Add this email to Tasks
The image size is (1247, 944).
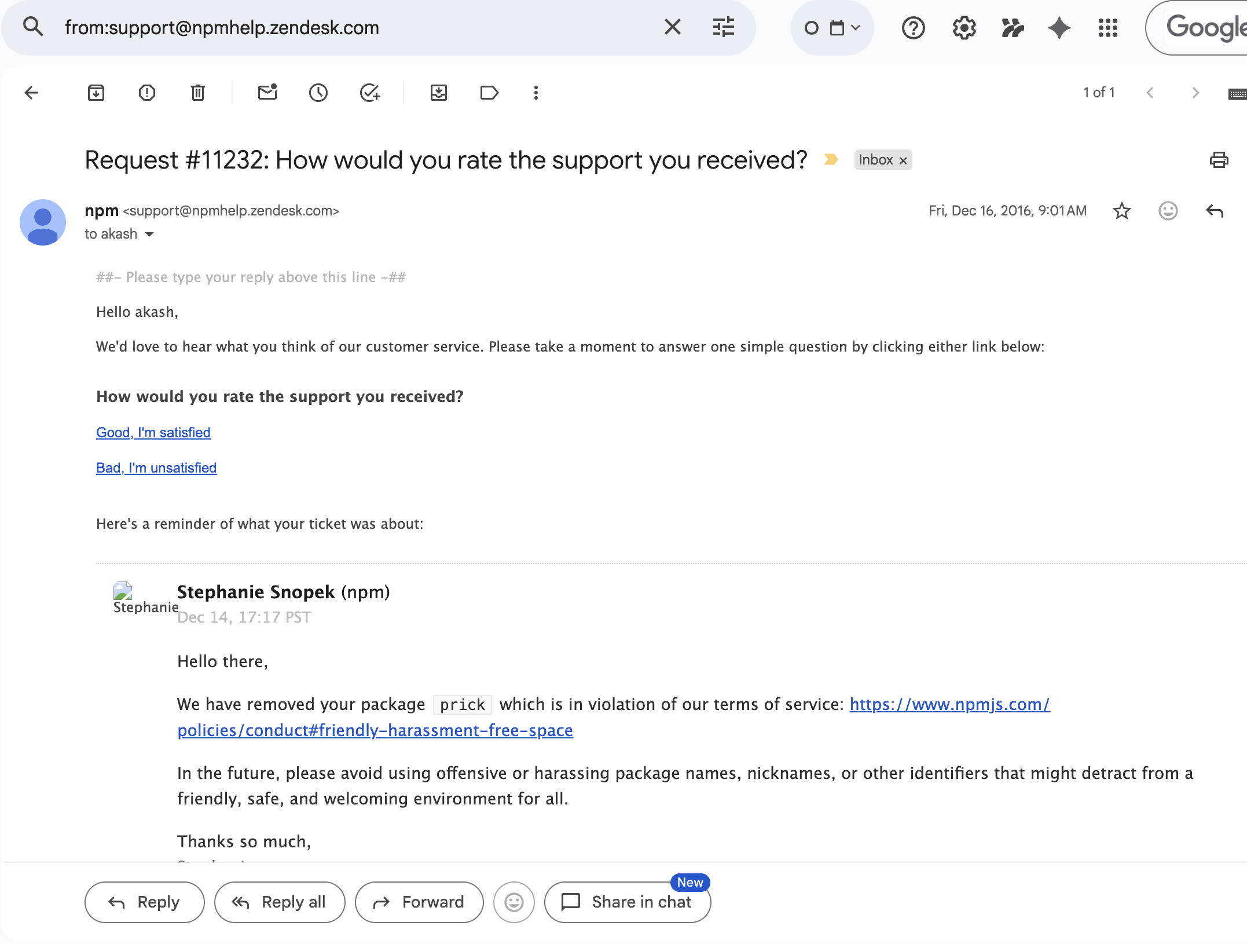point(369,93)
